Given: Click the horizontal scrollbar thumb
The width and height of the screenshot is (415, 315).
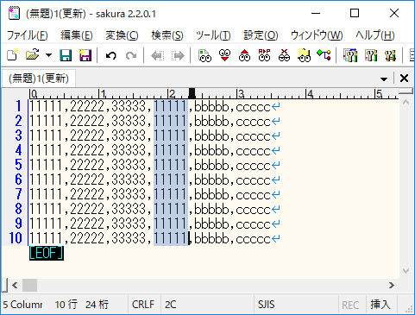Looking at the screenshot, I should [x=30, y=286].
